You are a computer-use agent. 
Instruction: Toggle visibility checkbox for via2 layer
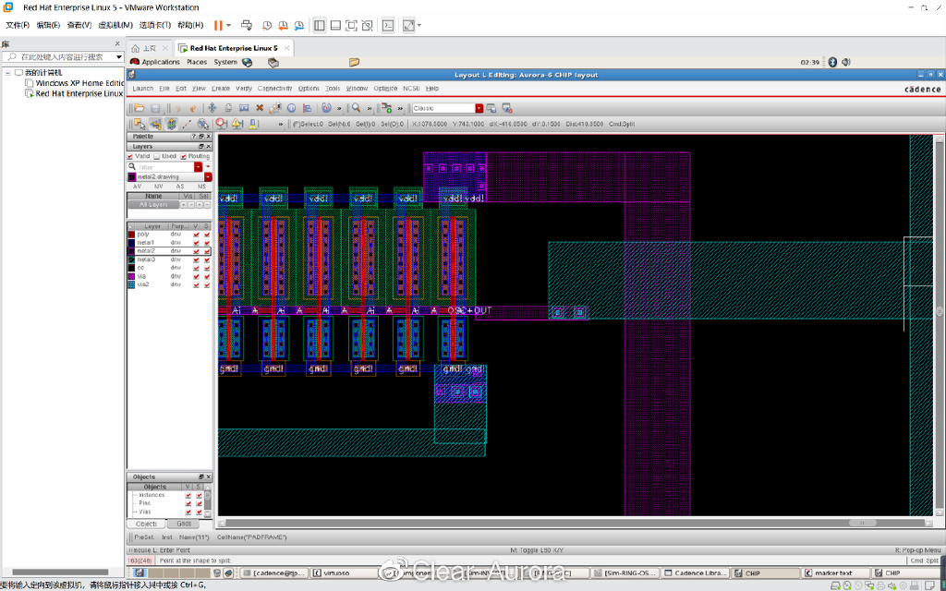196,284
